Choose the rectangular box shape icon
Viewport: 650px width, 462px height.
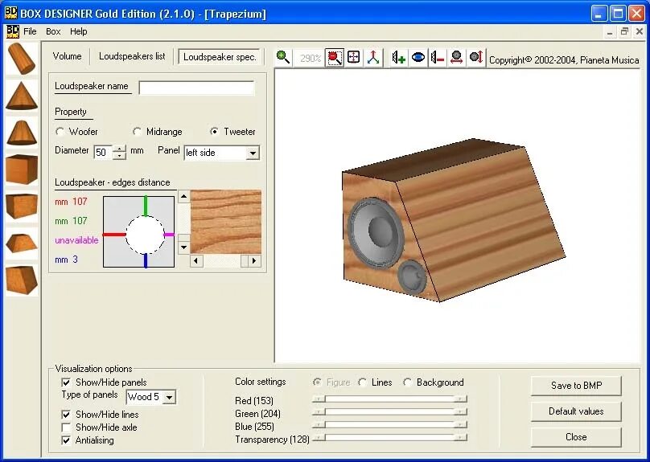click(x=22, y=206)
